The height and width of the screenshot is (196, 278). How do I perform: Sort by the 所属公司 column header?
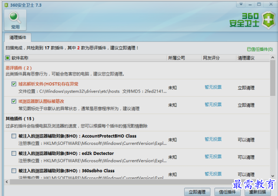[x=176, y=58]
